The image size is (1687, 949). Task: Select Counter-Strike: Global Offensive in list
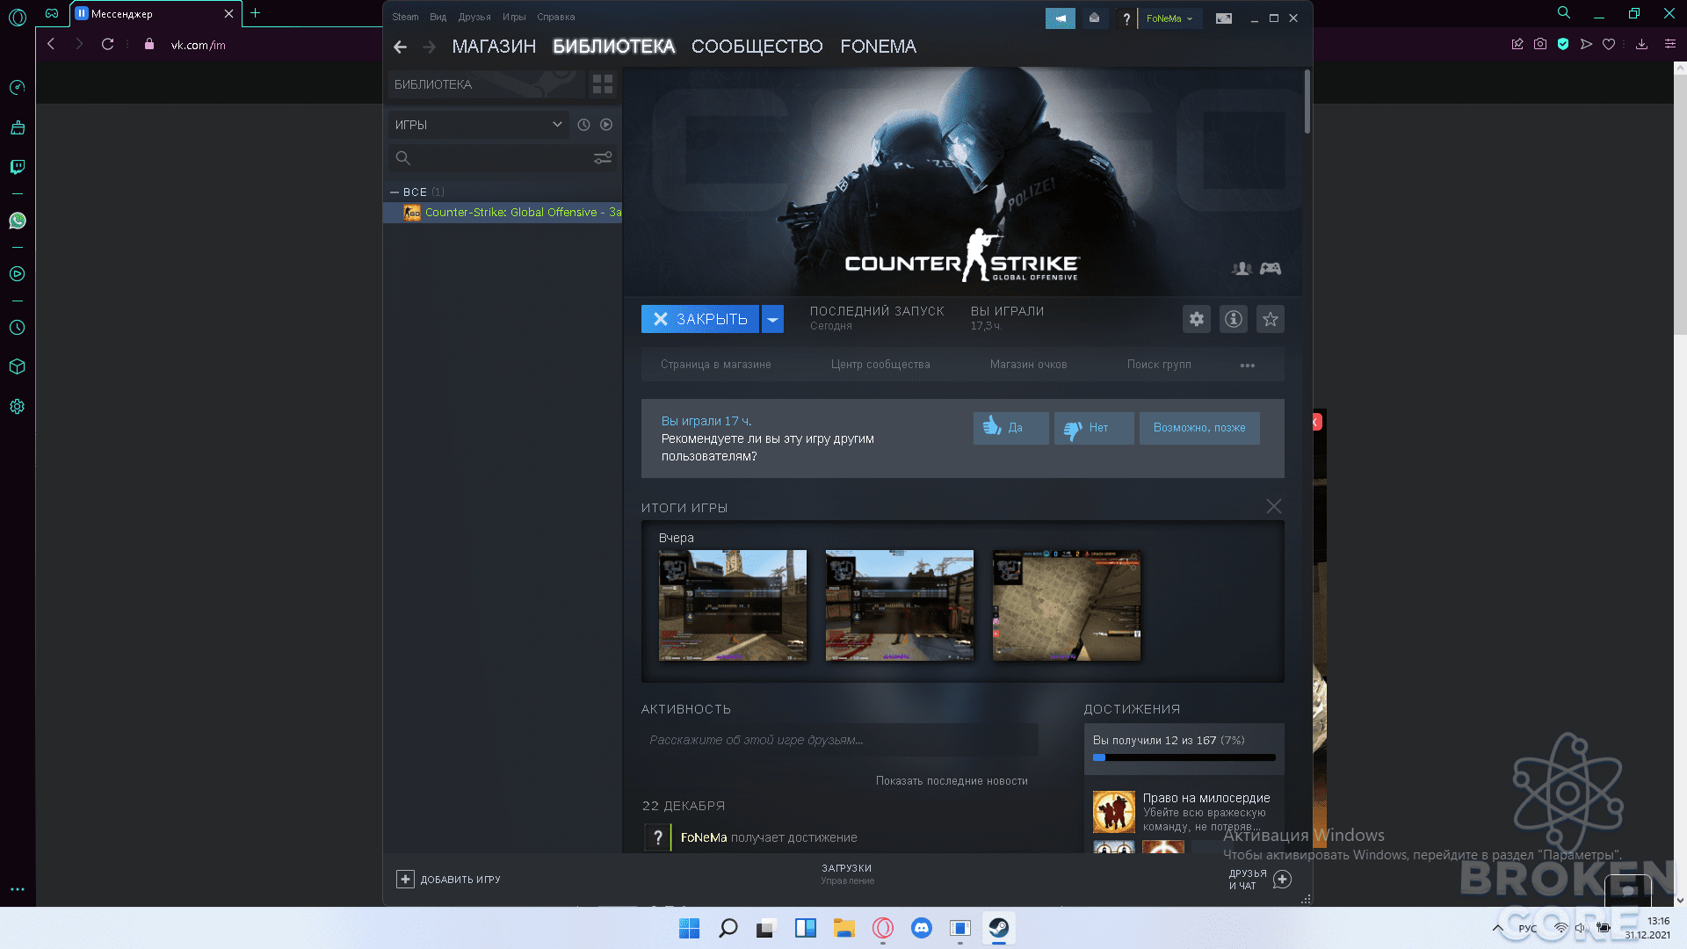pyautogui.click(x=503, y=213)
